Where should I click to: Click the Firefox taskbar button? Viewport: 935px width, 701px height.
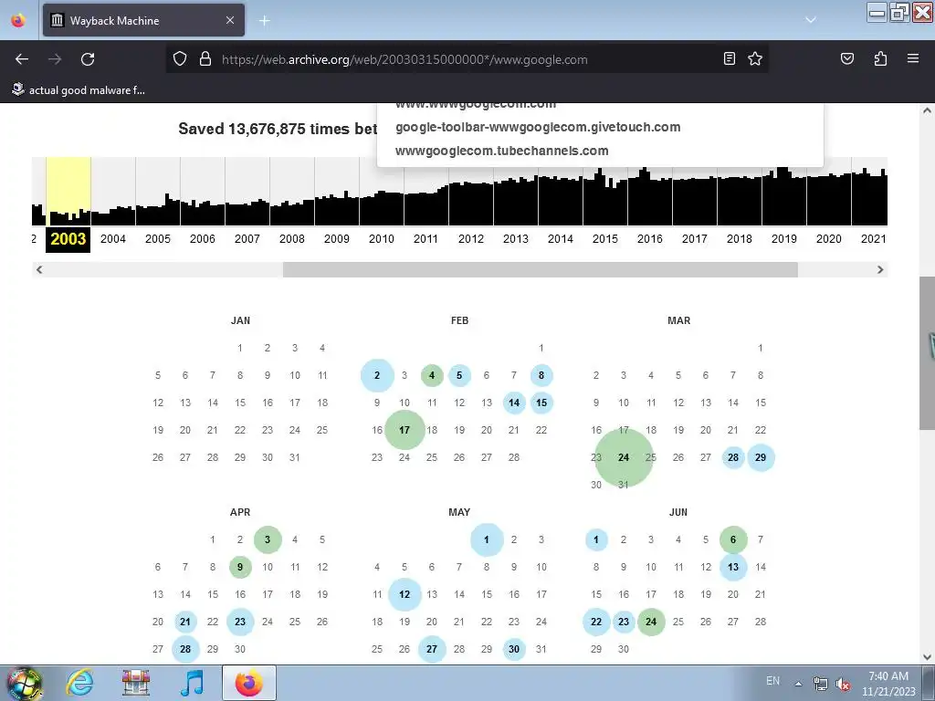tap(248, 683)
